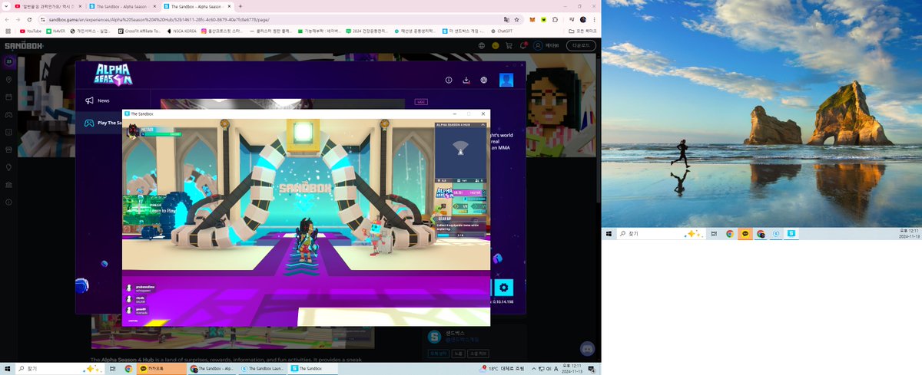Screen dimensions: 922x375
Task: Open the NAVER bookmark
Action: [55, 31]
